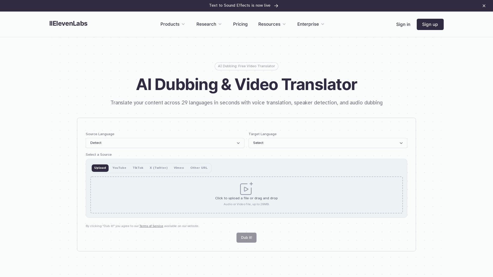The image size is (493, 277).
Task: Click the arrow next to Text to Sound Effects
Action: click(x=276, y=6)
